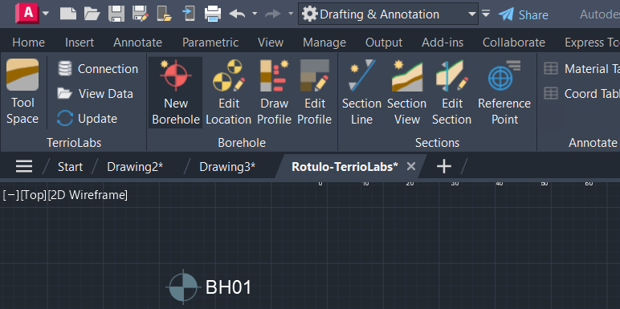Save the drawing using floppy icon
This screenshot has width=620, height=309.
116,14
